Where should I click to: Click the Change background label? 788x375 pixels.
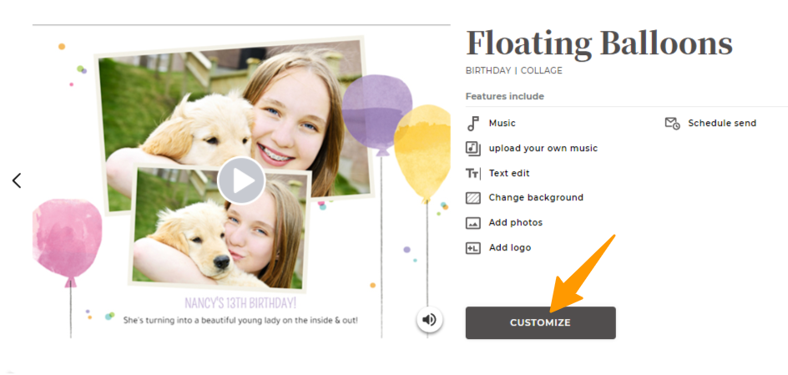[536, 198]
